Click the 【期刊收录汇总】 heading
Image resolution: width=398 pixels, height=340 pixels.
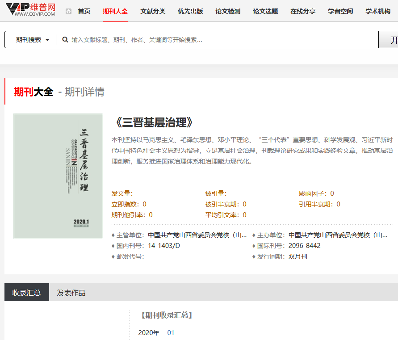point(167,315)
